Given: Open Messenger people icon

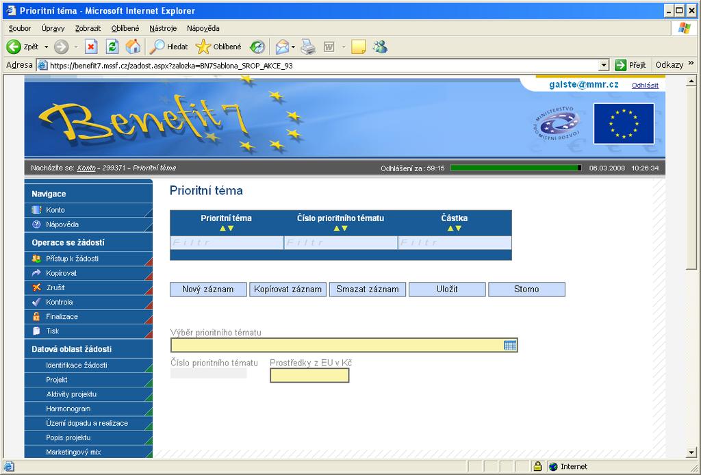Looking at the screenshot, I should coord(380,47).
